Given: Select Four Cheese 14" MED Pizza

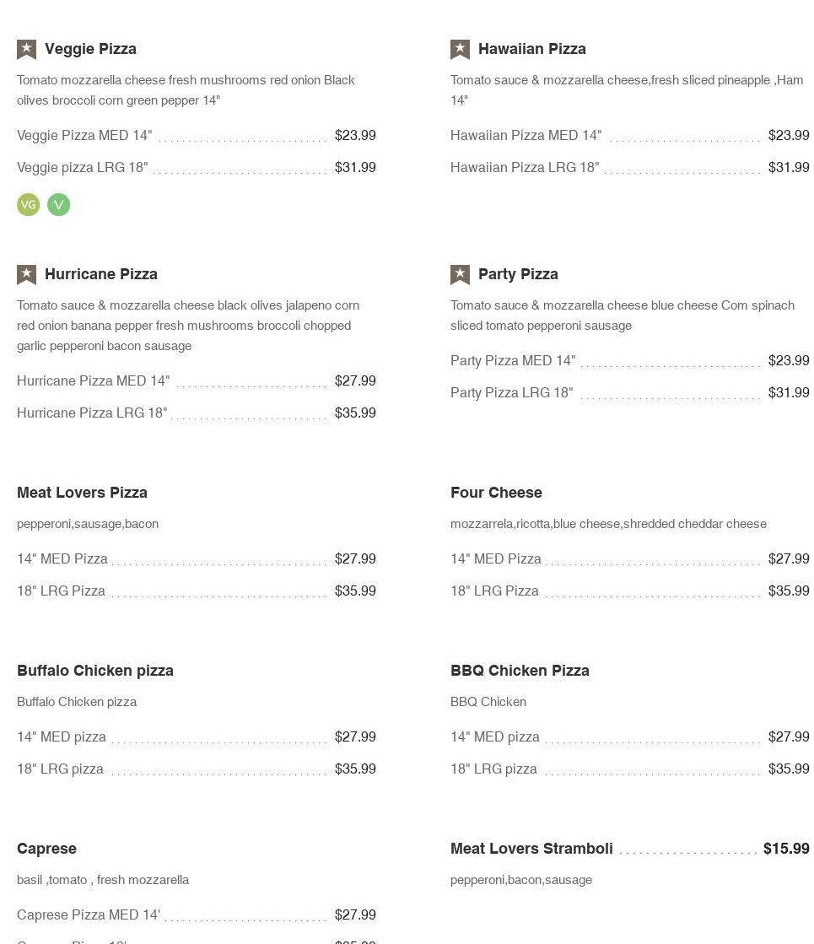Looking at the screenshot, I should 496,559.
